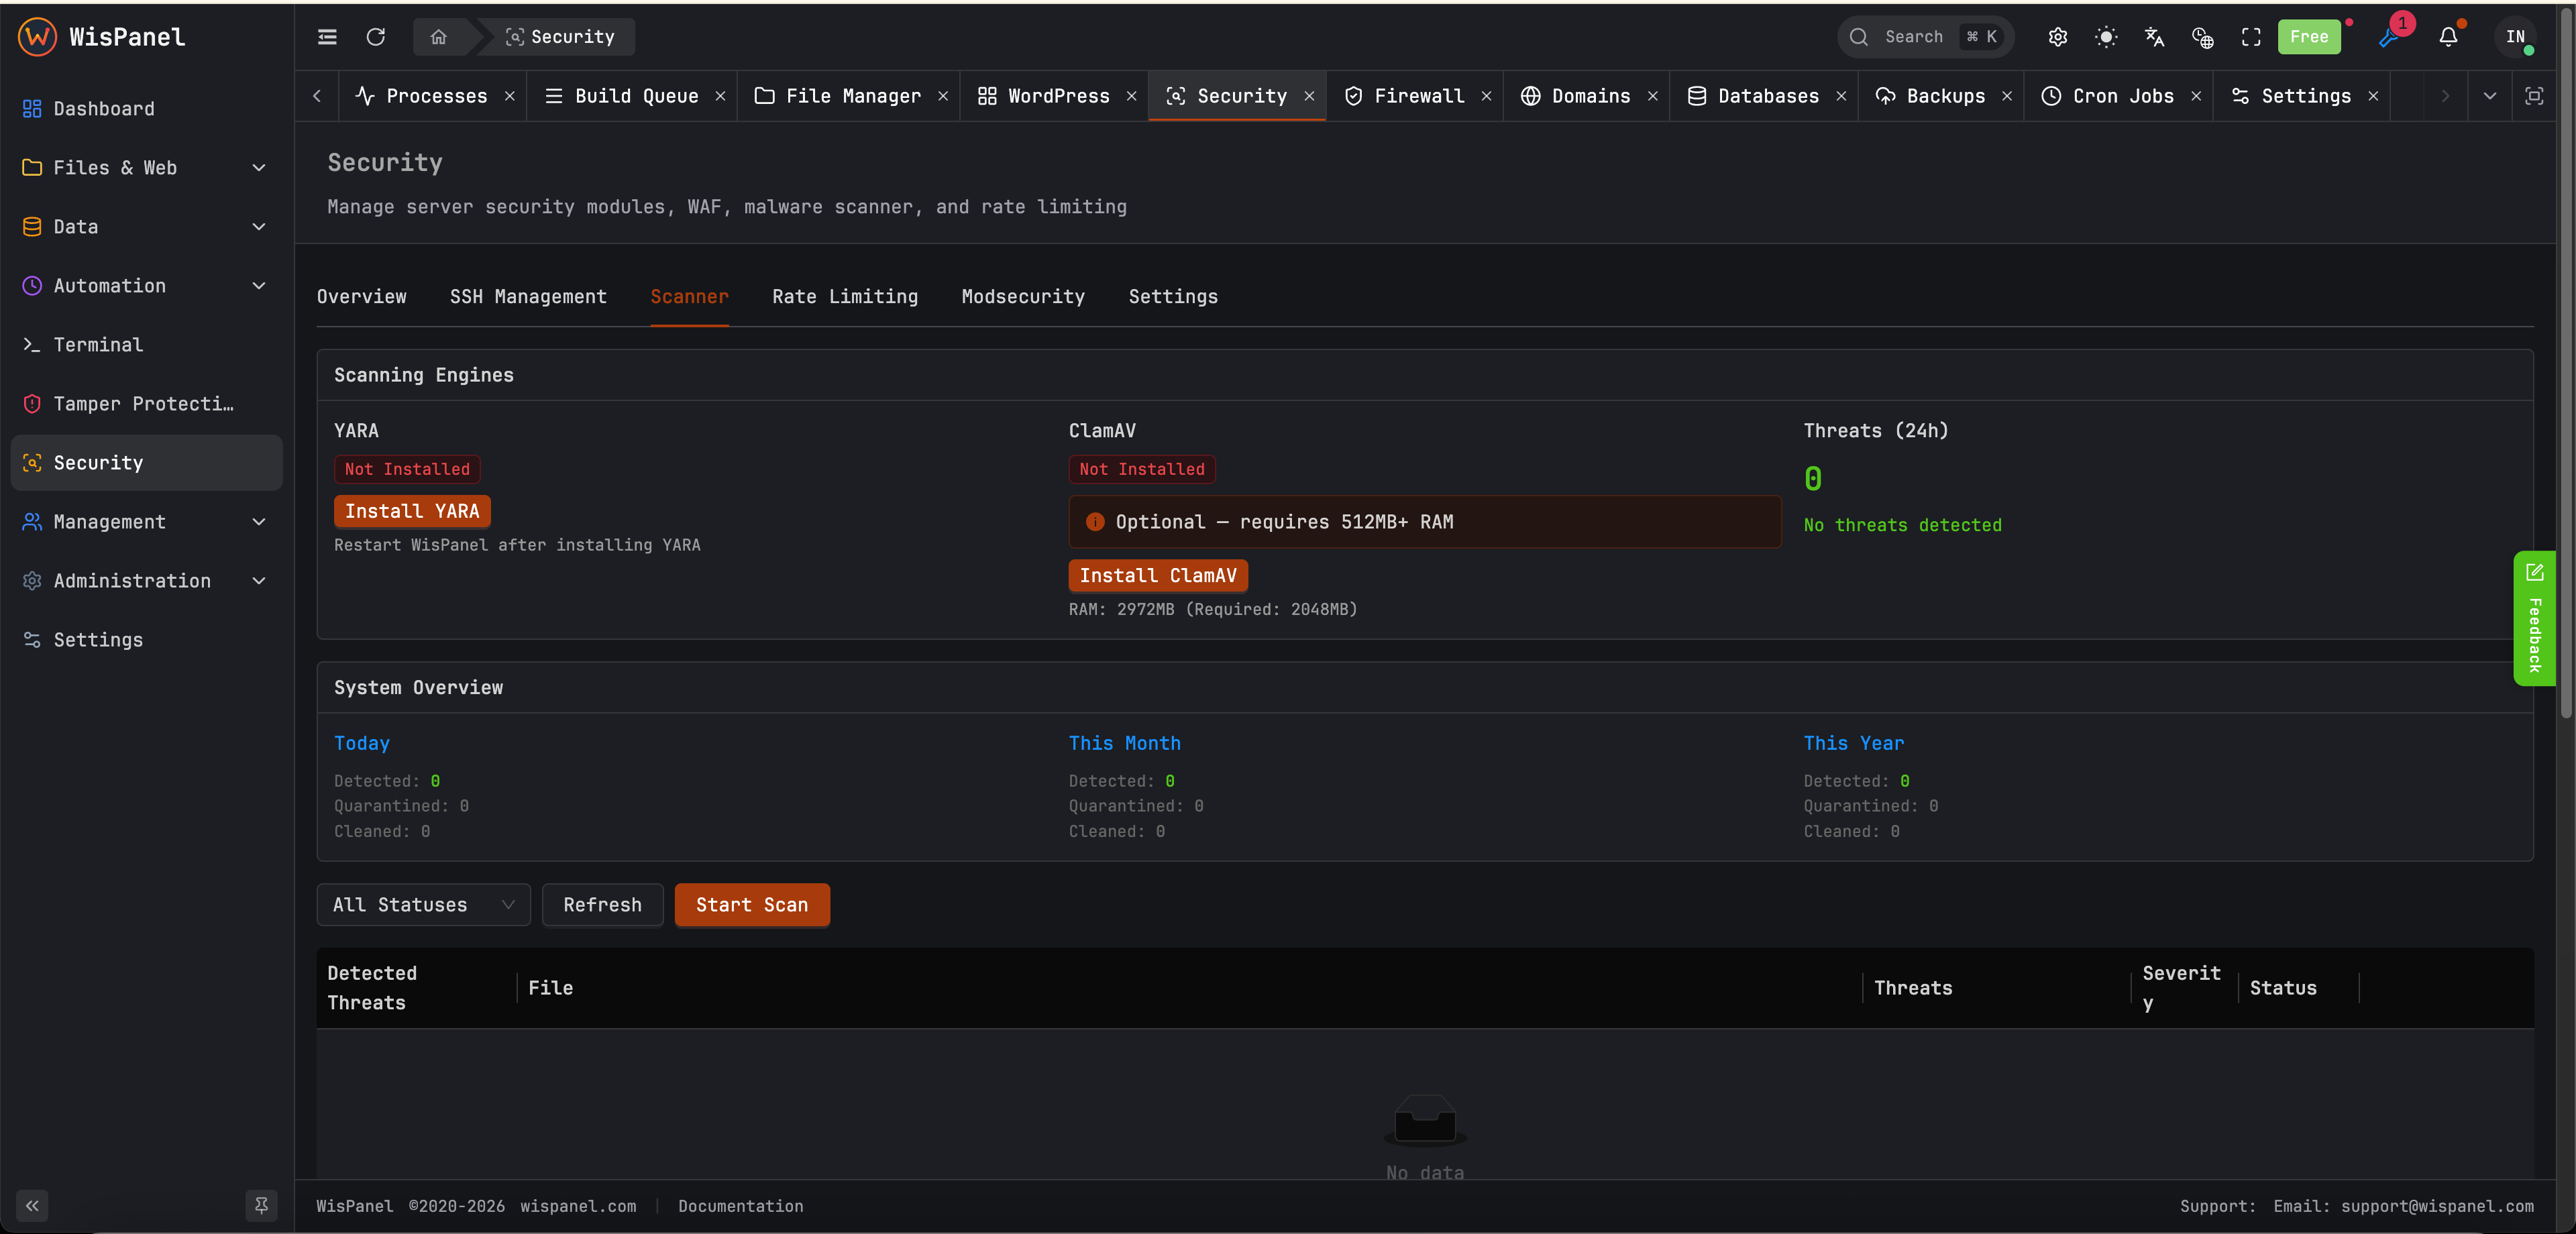This screenshot has height=1234, width=2576.
Task: Open the Documentation footer link
Action: (741, 1206)
